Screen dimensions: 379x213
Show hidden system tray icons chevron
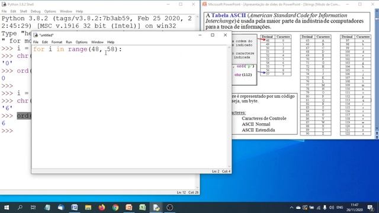291,208
